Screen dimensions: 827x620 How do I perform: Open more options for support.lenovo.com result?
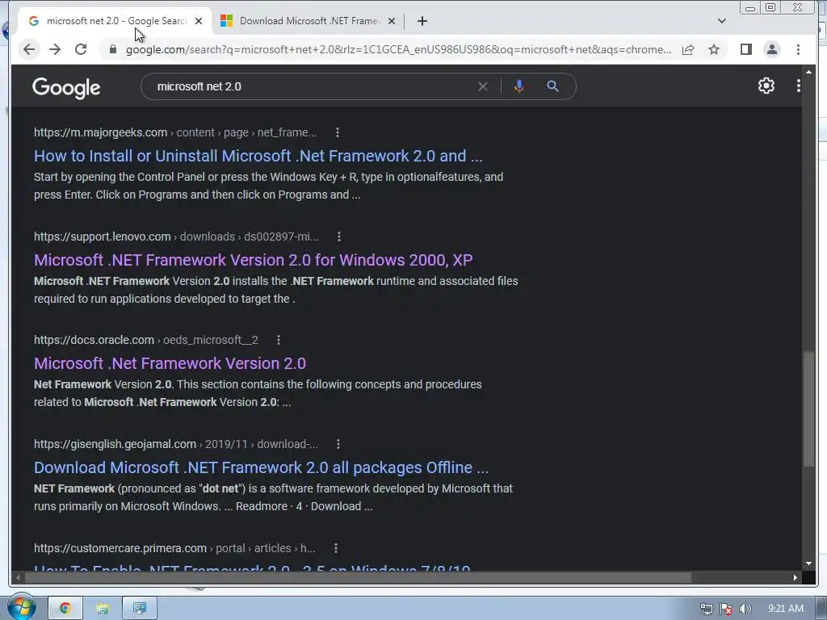pos(339,237)
